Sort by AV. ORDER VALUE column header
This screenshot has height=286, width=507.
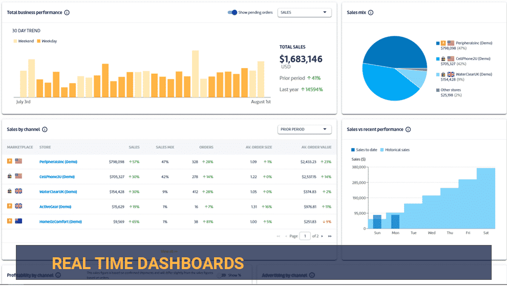(x=316, y=147)
